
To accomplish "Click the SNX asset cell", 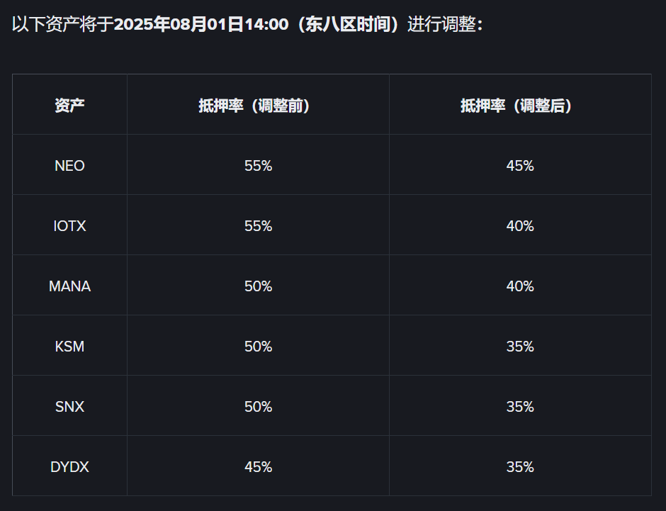I will point(69,407).
